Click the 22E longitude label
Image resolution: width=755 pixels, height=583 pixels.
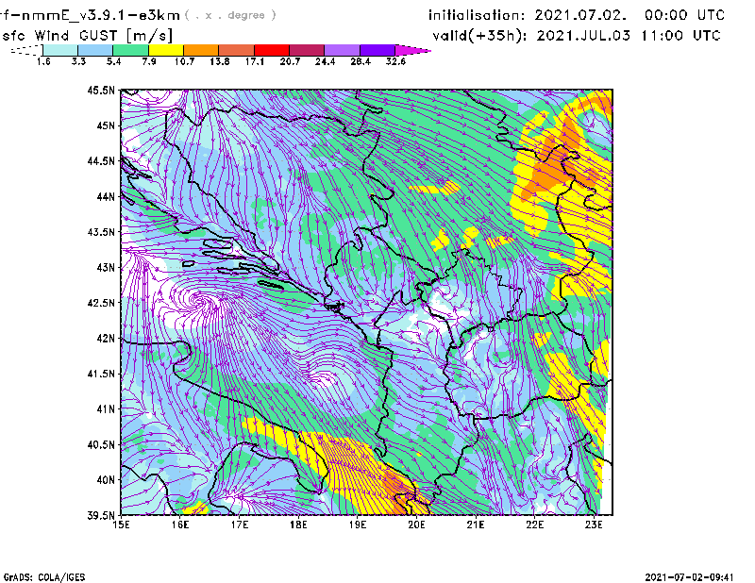click(534, 525)
